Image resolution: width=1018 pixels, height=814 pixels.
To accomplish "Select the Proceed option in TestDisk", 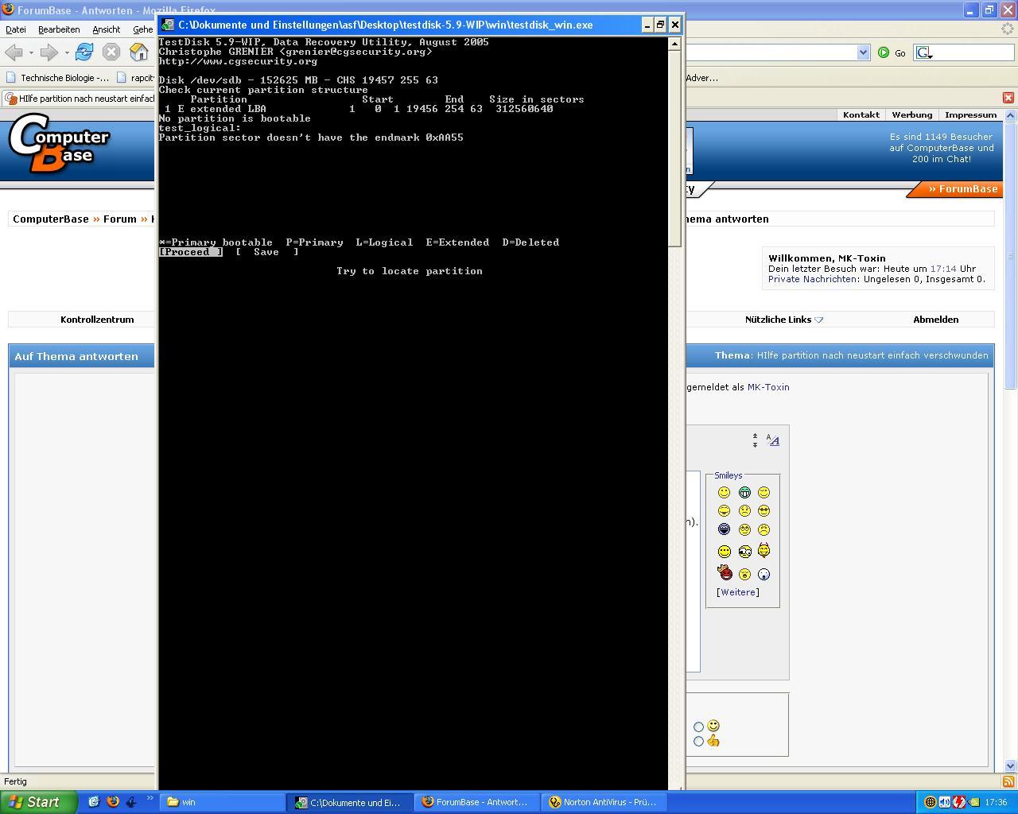I will [x=191, y=252].
